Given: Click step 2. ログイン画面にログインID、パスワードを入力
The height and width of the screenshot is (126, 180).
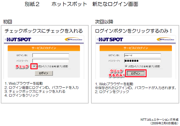Looking at the screenshot, I should 42,88.
